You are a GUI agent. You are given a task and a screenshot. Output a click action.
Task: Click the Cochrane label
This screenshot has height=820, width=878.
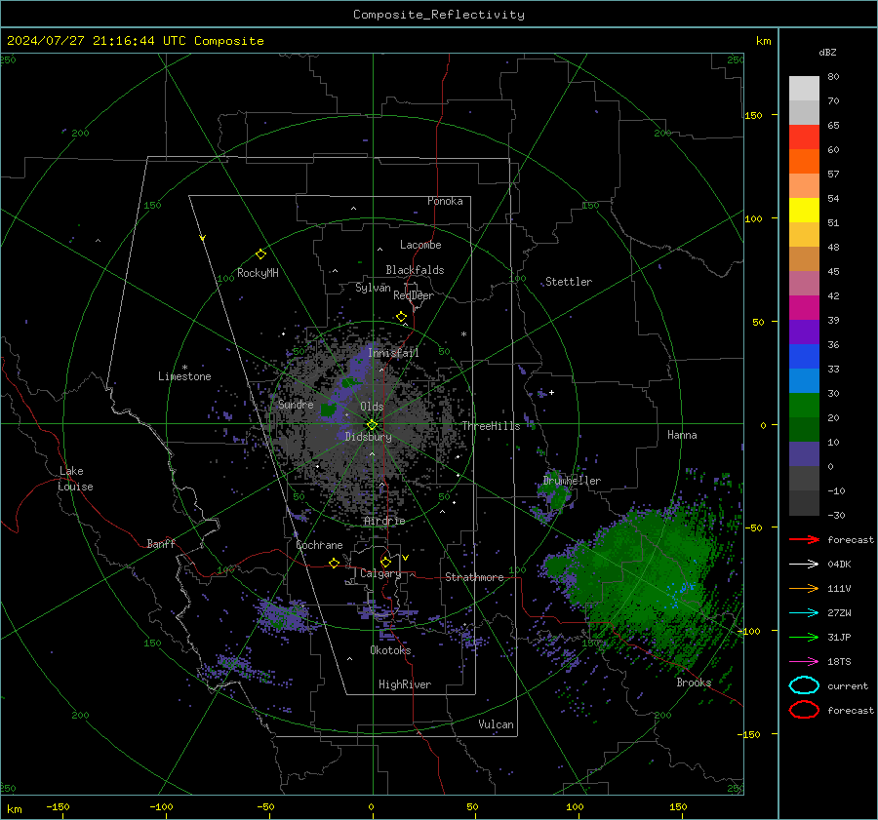[x=319, y=545]
